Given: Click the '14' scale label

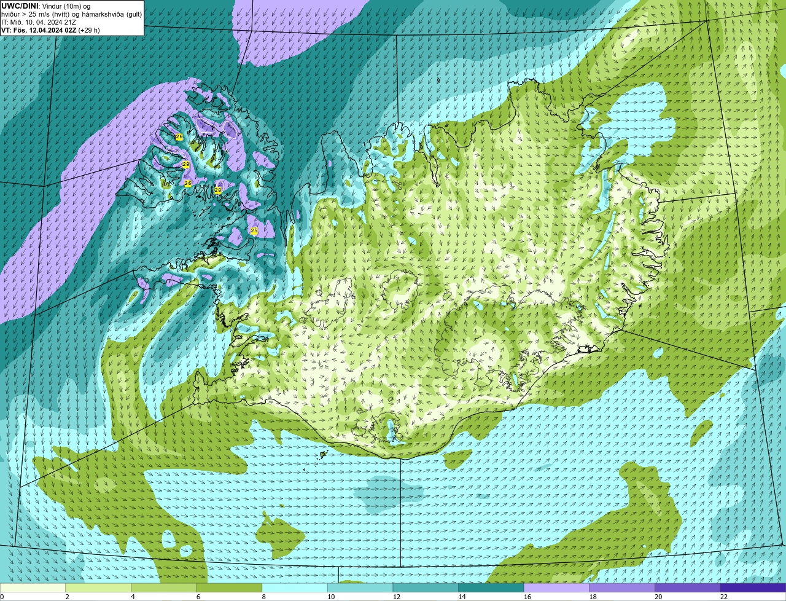Looking at the screenshot, I should (462, 597).
